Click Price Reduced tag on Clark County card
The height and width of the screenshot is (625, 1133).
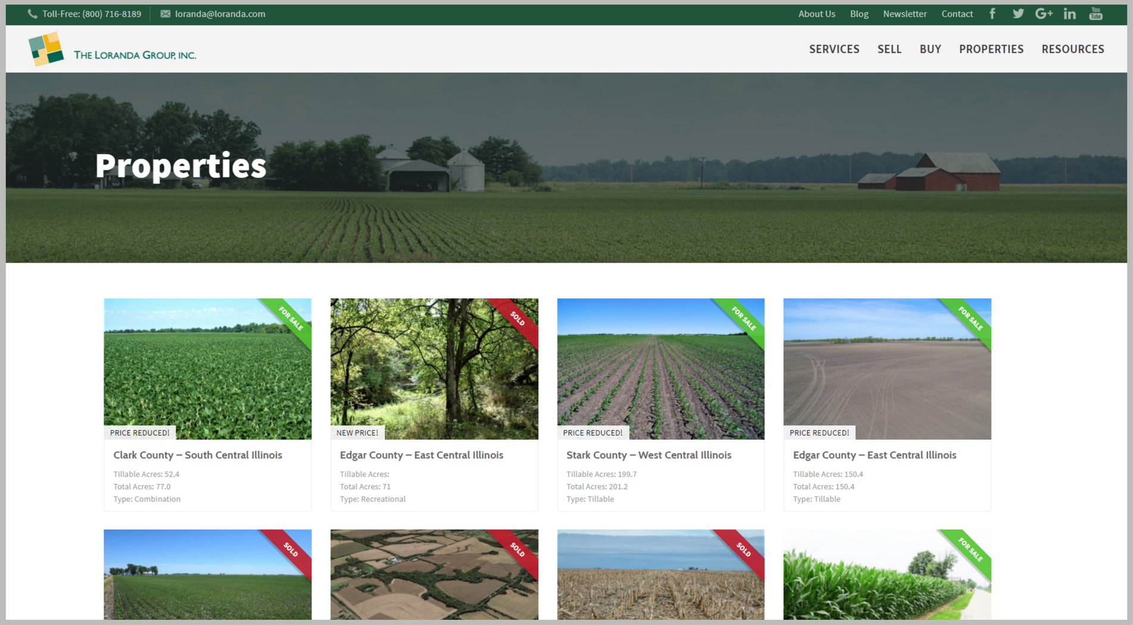pyautogui.click(x=140, y=433)
